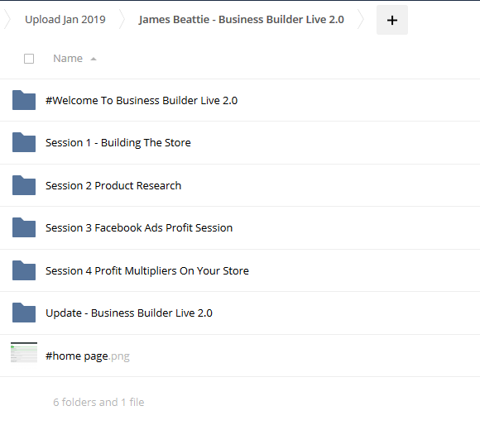The image size is (480, 425).
Task: Open Update - Business Builder Live 2.0 name
Action: (129, 313)
